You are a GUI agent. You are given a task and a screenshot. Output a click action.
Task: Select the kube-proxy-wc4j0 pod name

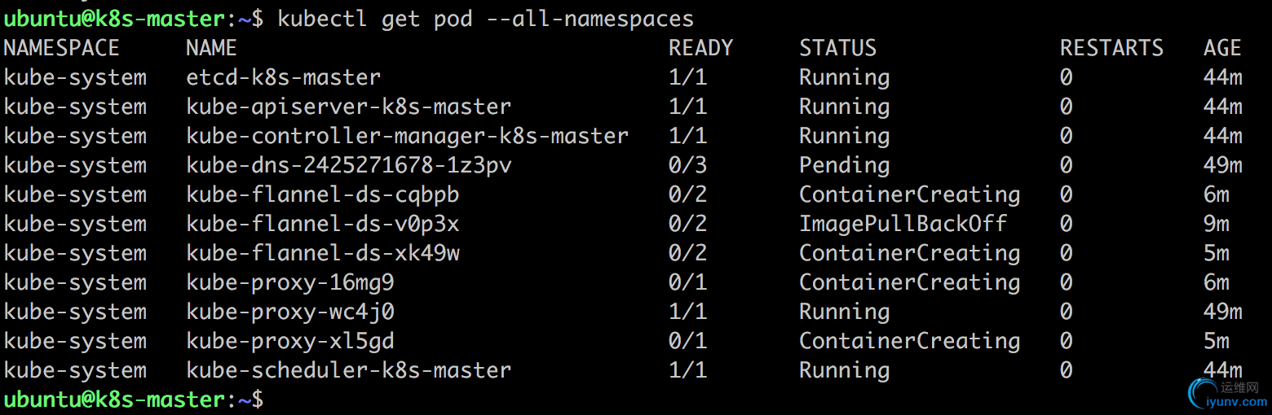pyautogui.click(x=290, y=312)
